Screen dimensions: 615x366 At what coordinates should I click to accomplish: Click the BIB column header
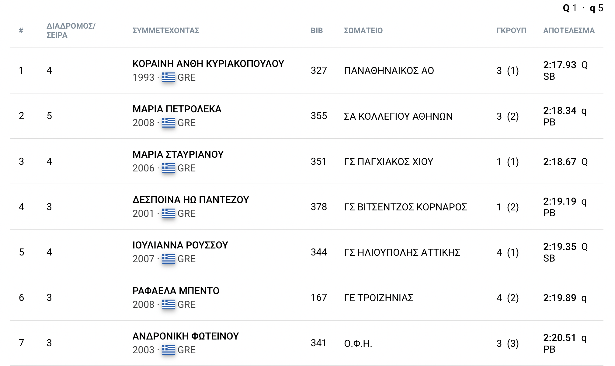click(x=316, y=30)
